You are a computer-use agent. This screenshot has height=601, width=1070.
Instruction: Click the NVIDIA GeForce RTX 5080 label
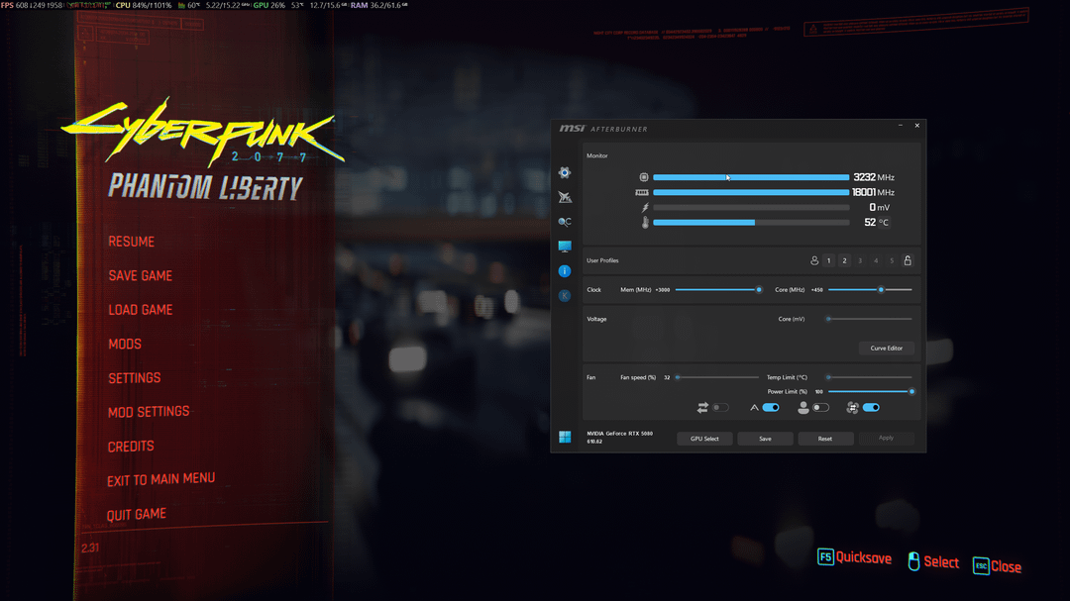coord(619,434)
